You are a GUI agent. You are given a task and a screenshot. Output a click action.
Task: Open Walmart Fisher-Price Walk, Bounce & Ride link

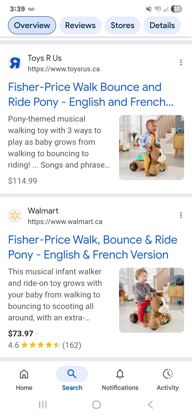coord(93,247)
